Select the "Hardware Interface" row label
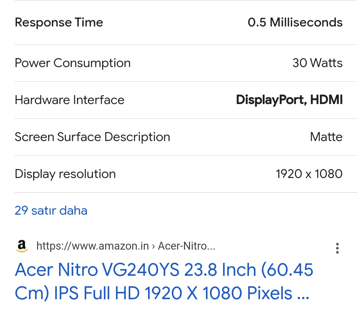Screen dimensions: 357x310 69,100
